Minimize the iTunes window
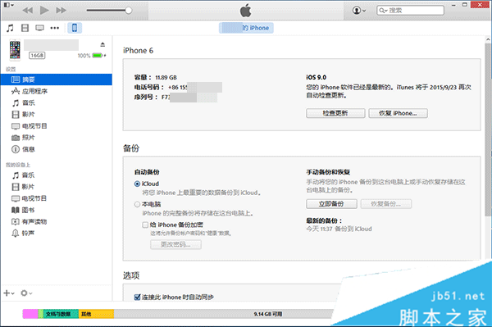This screenshot has height=327, width=492. click(x=453, y=5)
